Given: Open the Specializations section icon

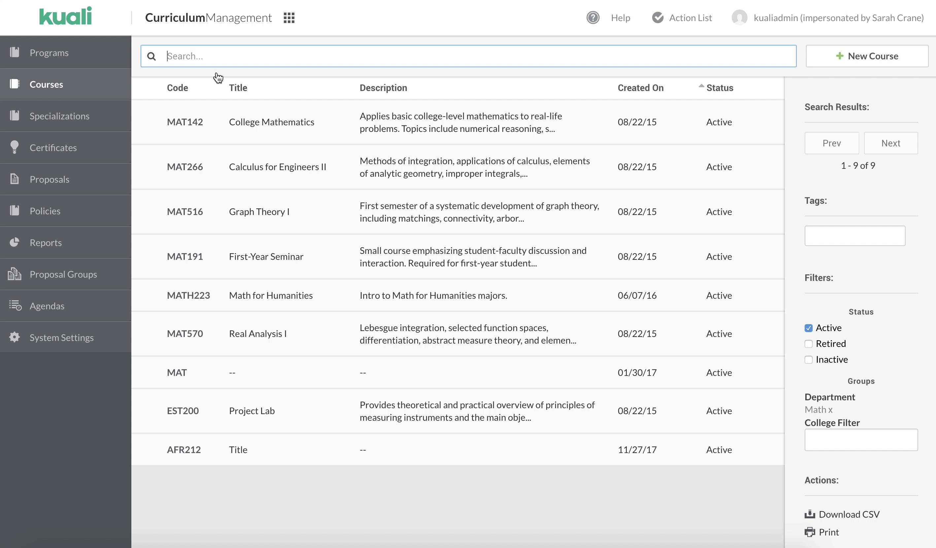Looking at the screenshot, I should tap(15, 115).
